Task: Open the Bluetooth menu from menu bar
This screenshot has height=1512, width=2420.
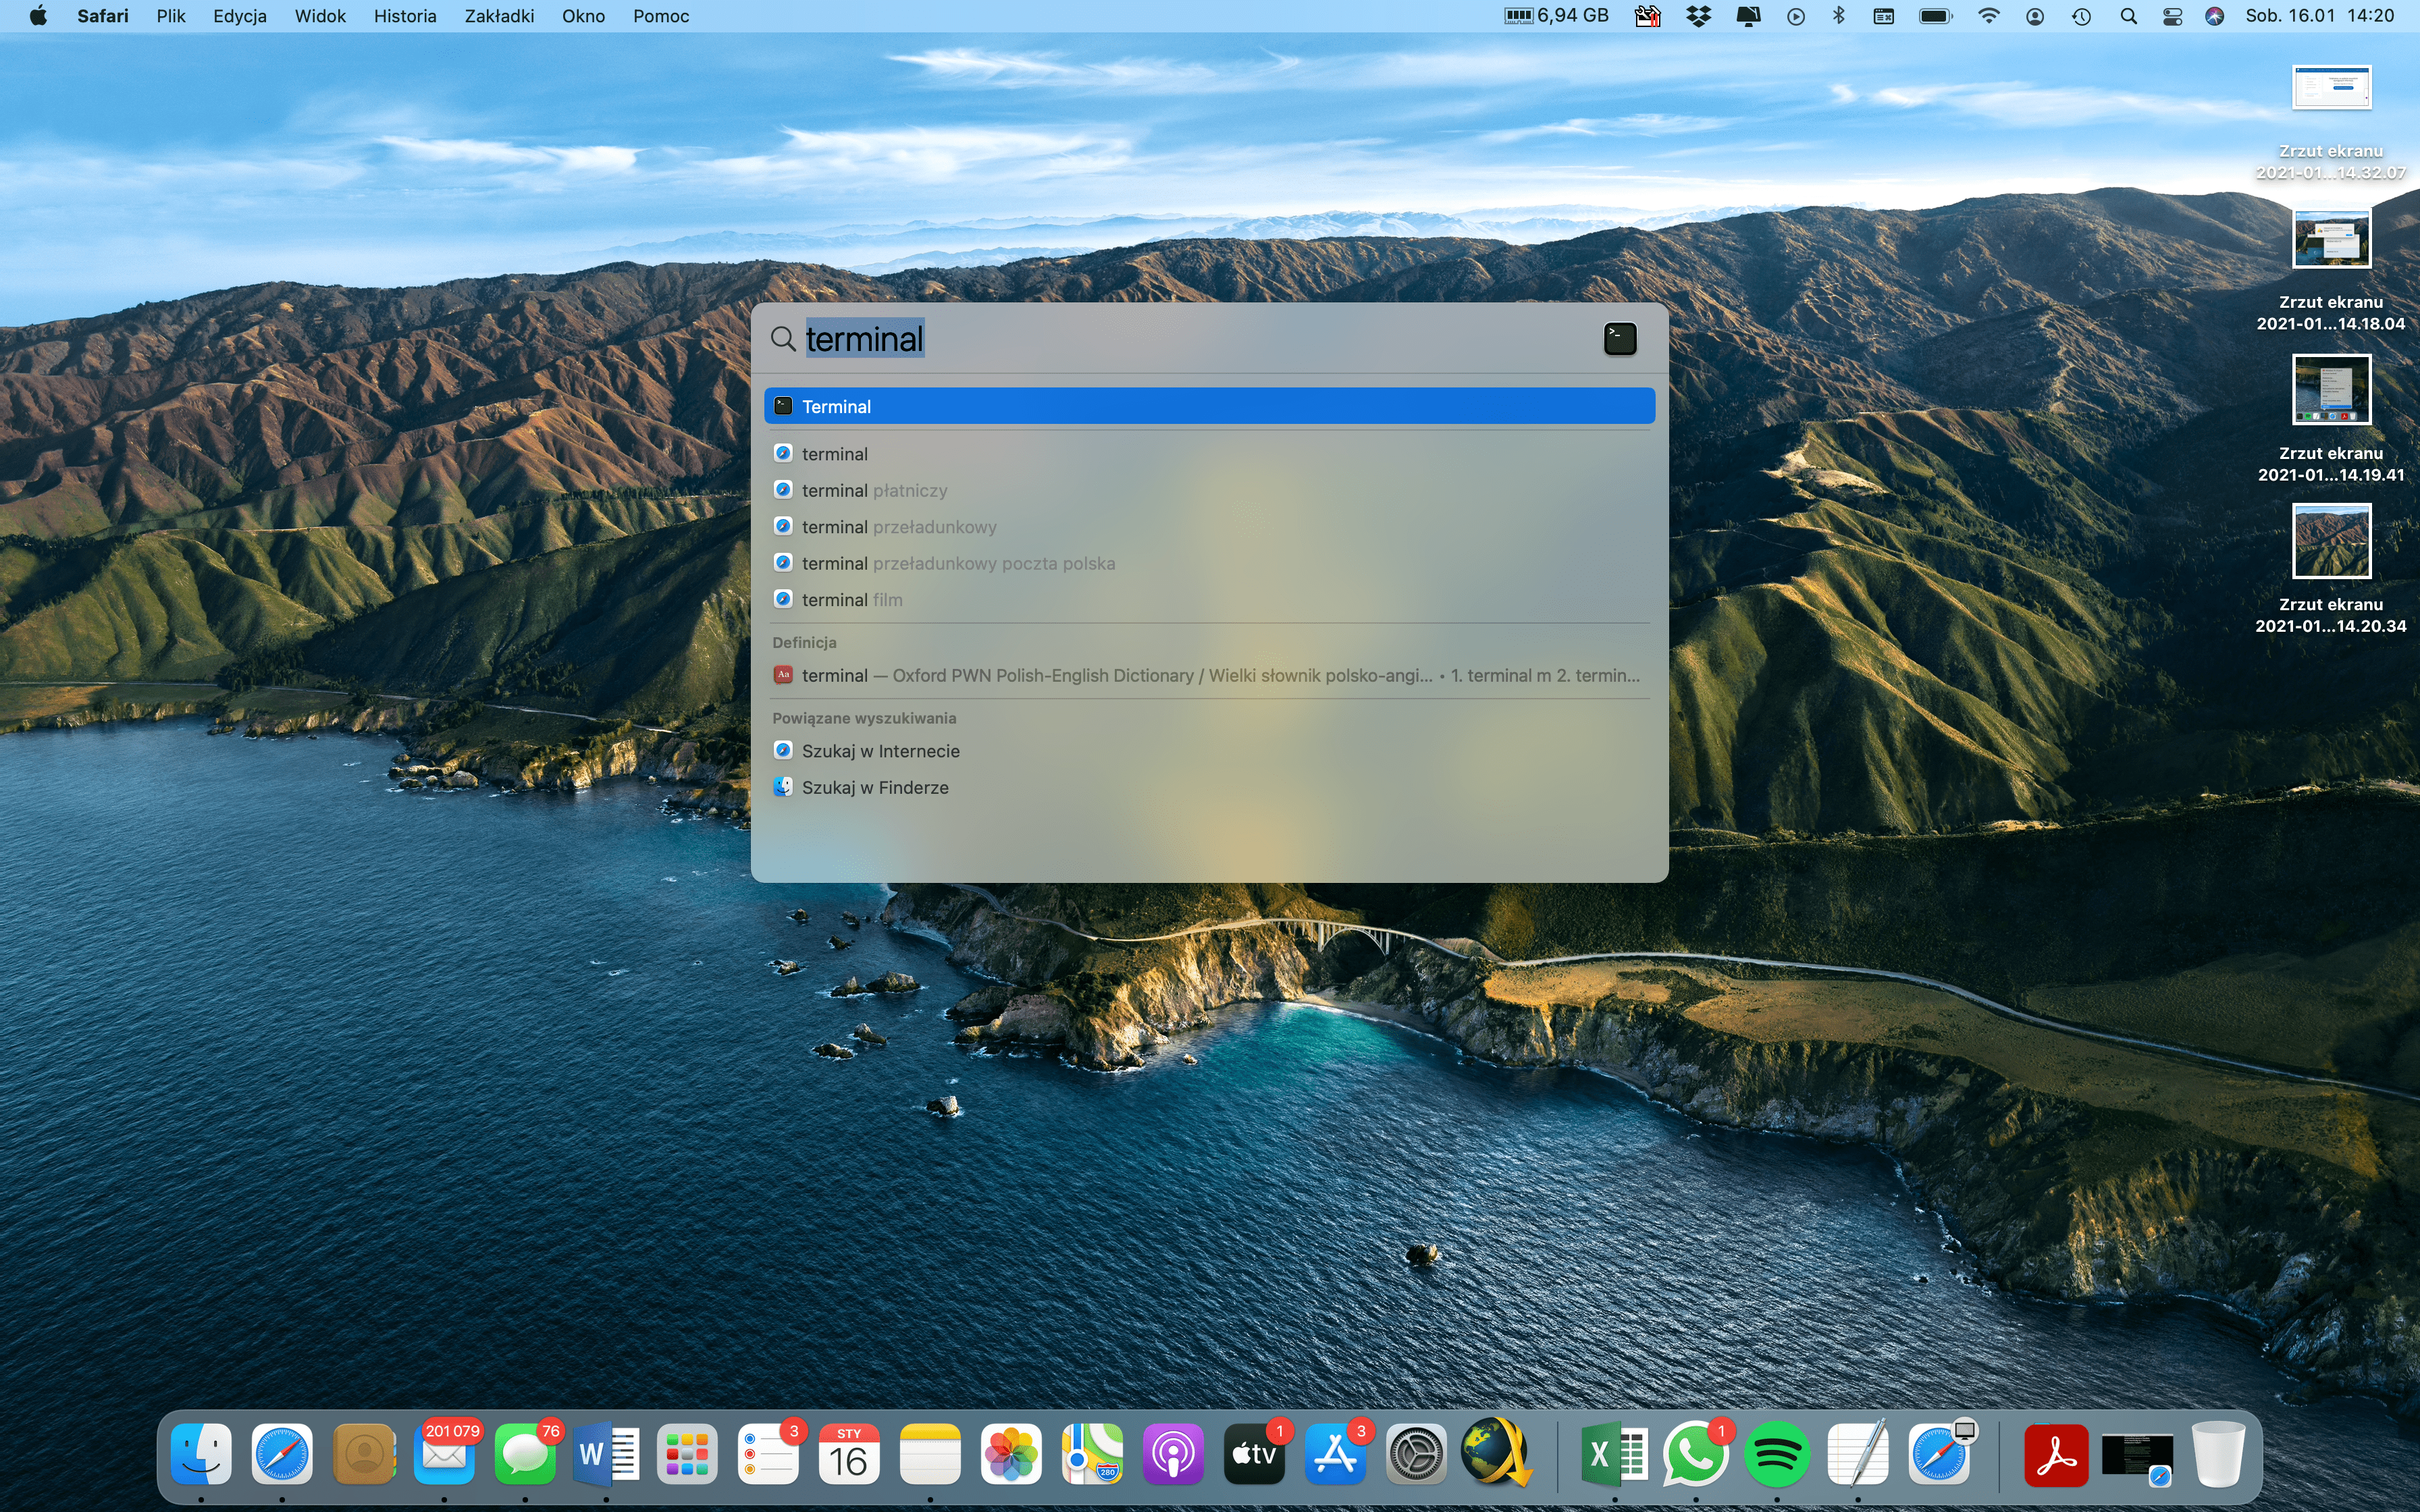Action: (x=1840, y=16)
